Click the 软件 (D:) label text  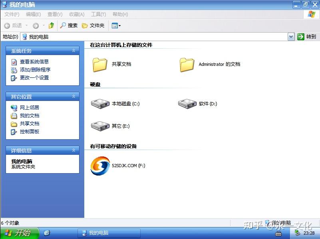208,104
